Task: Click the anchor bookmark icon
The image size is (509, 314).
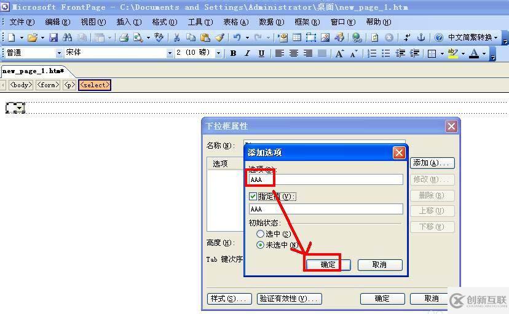Action: tap(420, 37)
